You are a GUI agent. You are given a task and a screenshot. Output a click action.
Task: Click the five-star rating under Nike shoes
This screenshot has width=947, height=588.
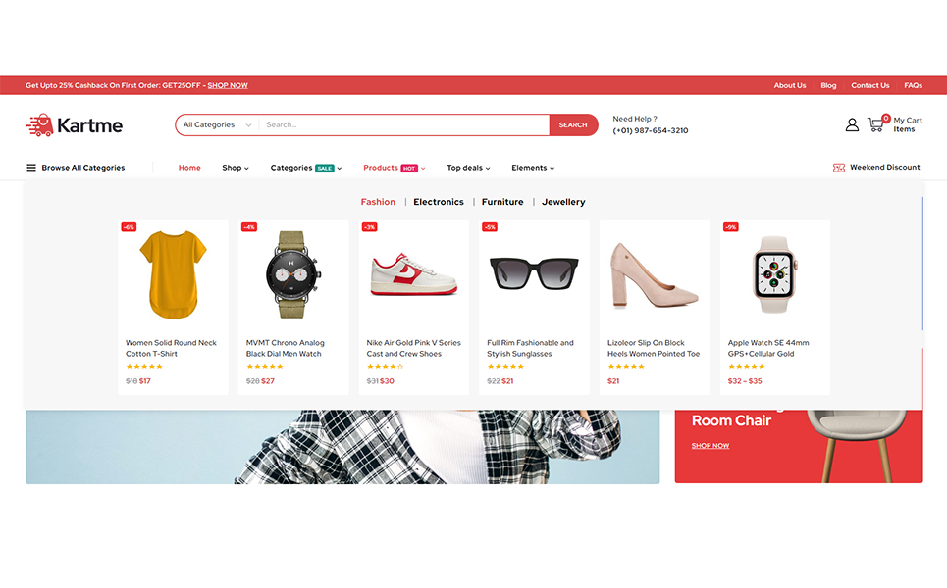pos(385,367)
